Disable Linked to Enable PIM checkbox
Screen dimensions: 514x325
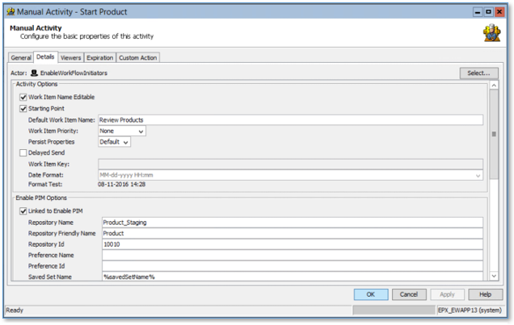click(23, 210)
